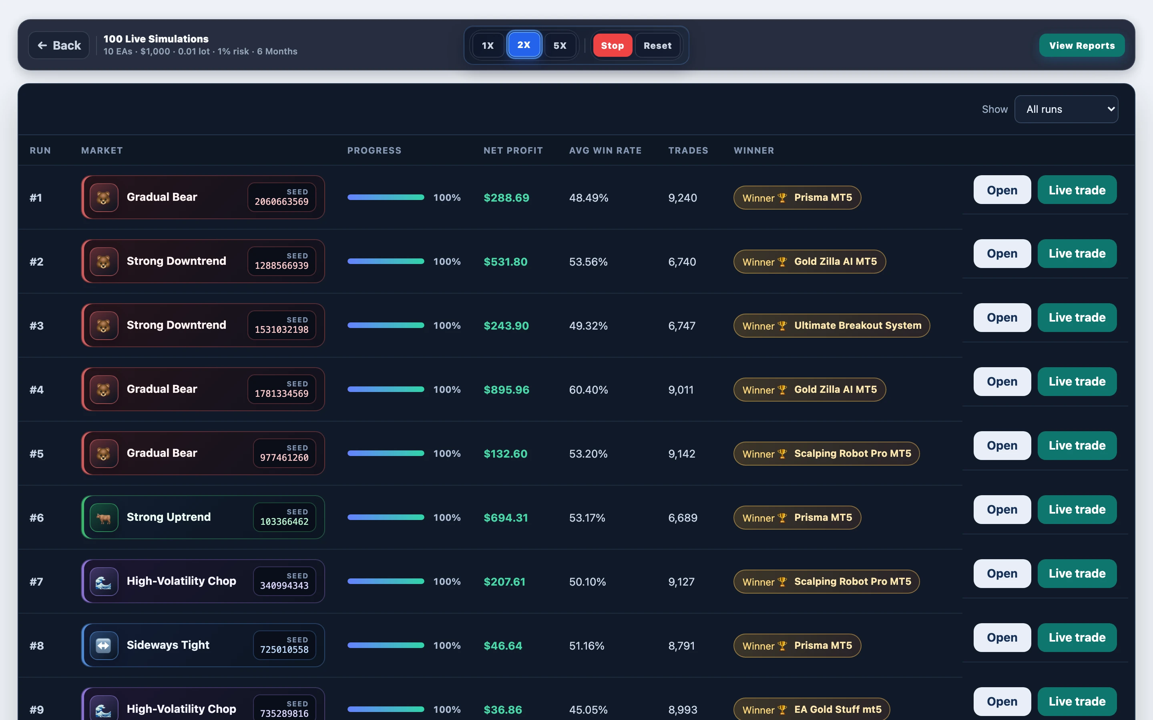Click the bear icon in run #2
This screenshot has height=720, width=1153.
(104, 262)
